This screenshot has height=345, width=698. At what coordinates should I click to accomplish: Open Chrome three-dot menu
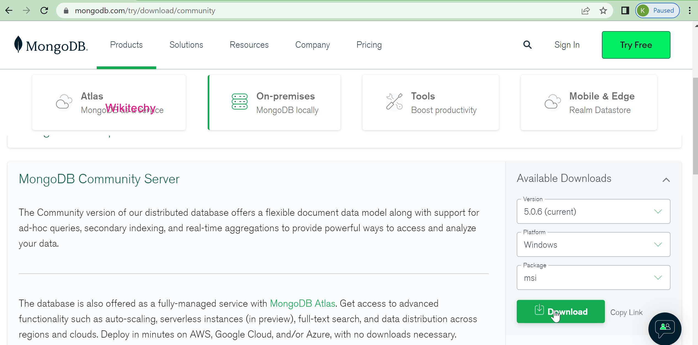(x=689, y=10)
